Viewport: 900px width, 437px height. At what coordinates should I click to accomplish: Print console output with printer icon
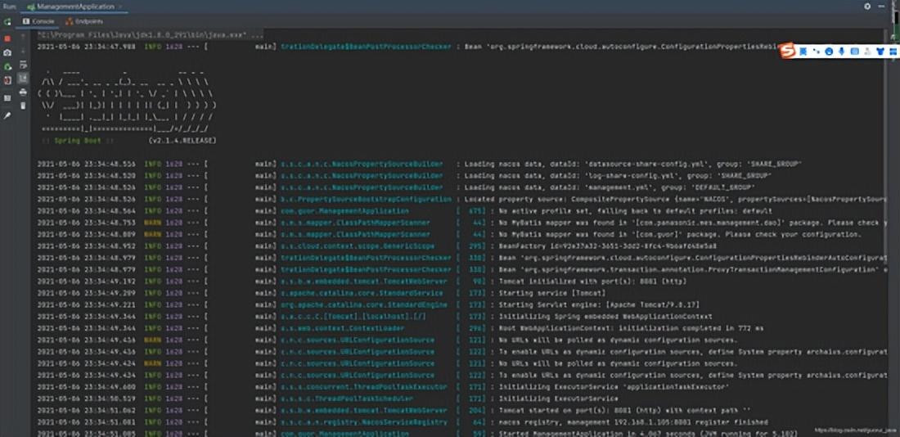click(x=23, y=92)
